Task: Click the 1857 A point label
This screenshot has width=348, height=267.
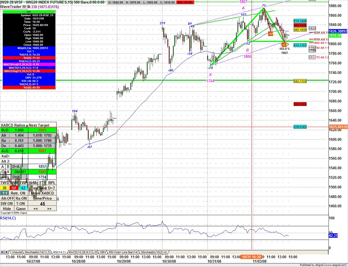Action: coord(243,2)
